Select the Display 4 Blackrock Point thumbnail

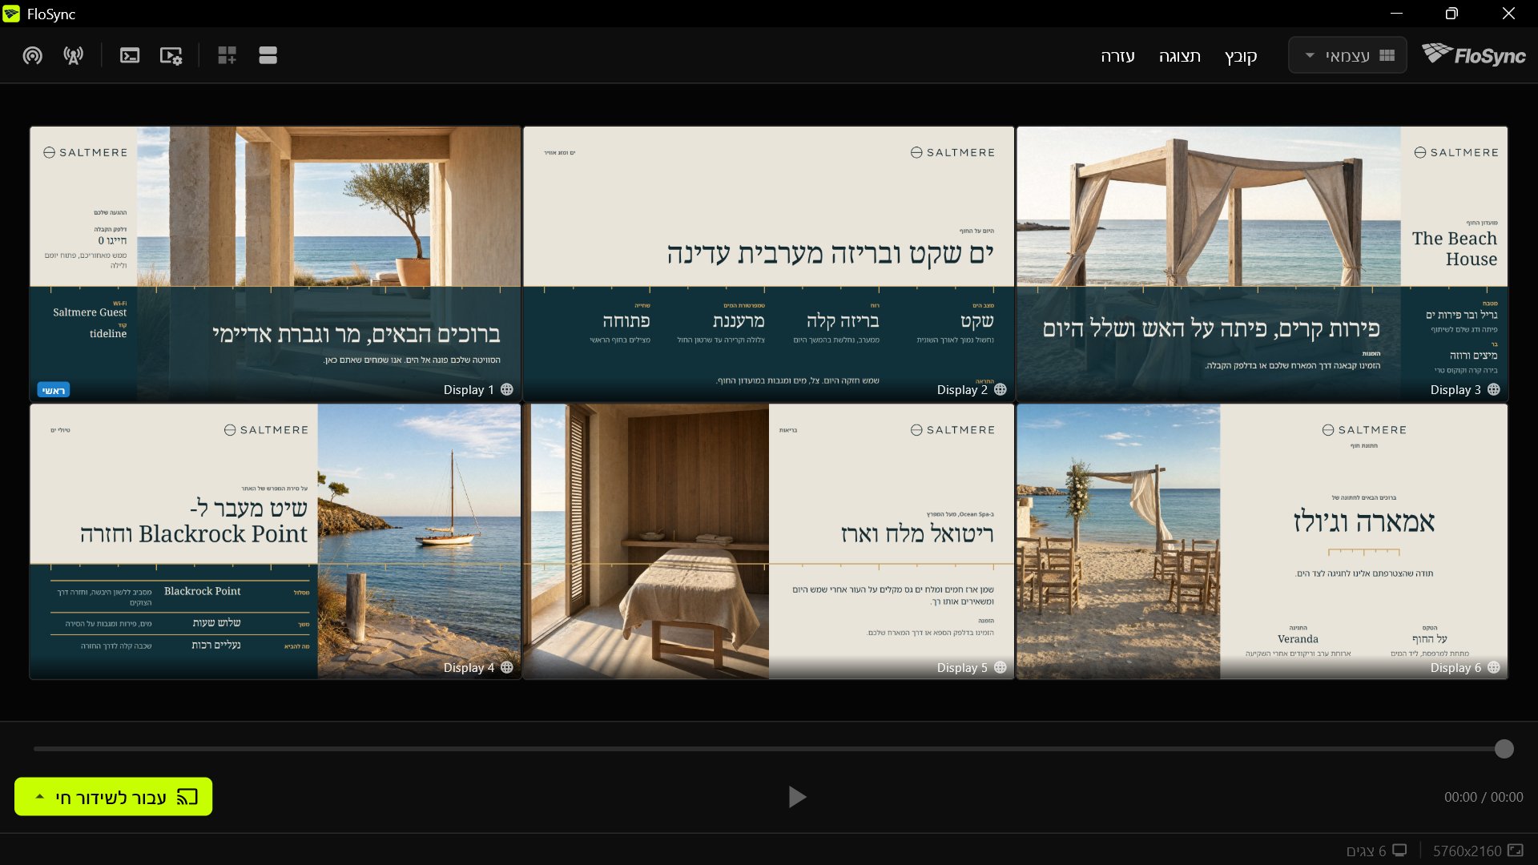click(276, 541)
